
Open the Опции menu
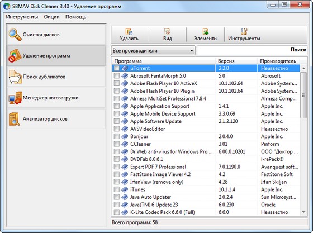[x=51, y=17]
